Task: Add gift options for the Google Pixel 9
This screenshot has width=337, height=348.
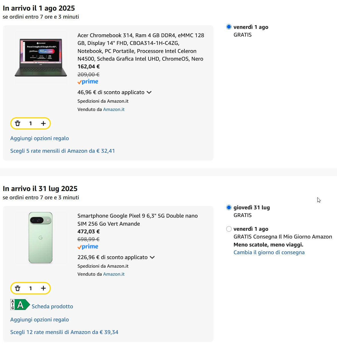Action: 39,320
